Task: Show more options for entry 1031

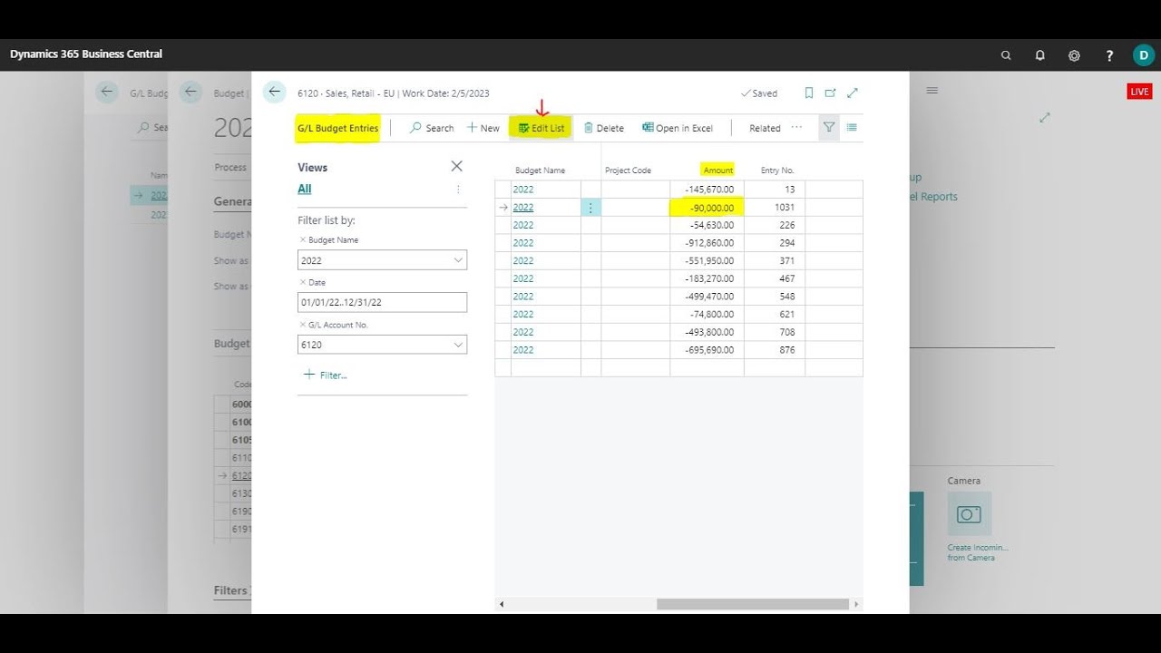Action: coord(590,208)
